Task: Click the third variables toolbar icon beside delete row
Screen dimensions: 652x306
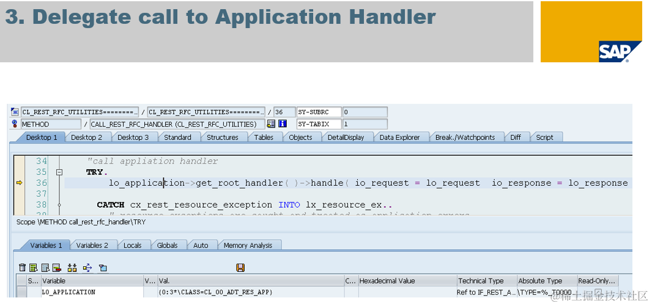Action: pyautogui.click(x=45, y=268)
